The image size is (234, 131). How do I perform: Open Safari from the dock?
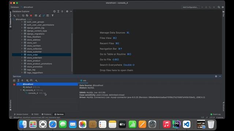(53, 124)
